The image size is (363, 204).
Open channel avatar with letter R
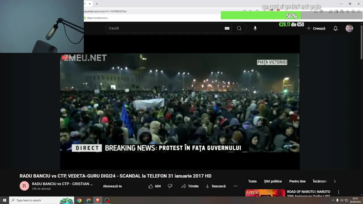[24, 186]
